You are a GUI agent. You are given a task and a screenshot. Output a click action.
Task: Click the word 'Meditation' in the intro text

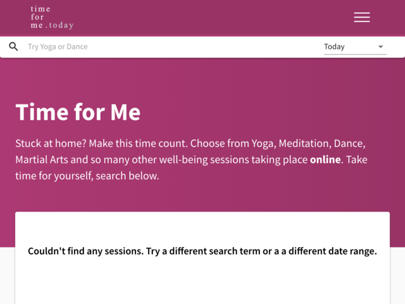pyautogui.click(x=304, y=143)
